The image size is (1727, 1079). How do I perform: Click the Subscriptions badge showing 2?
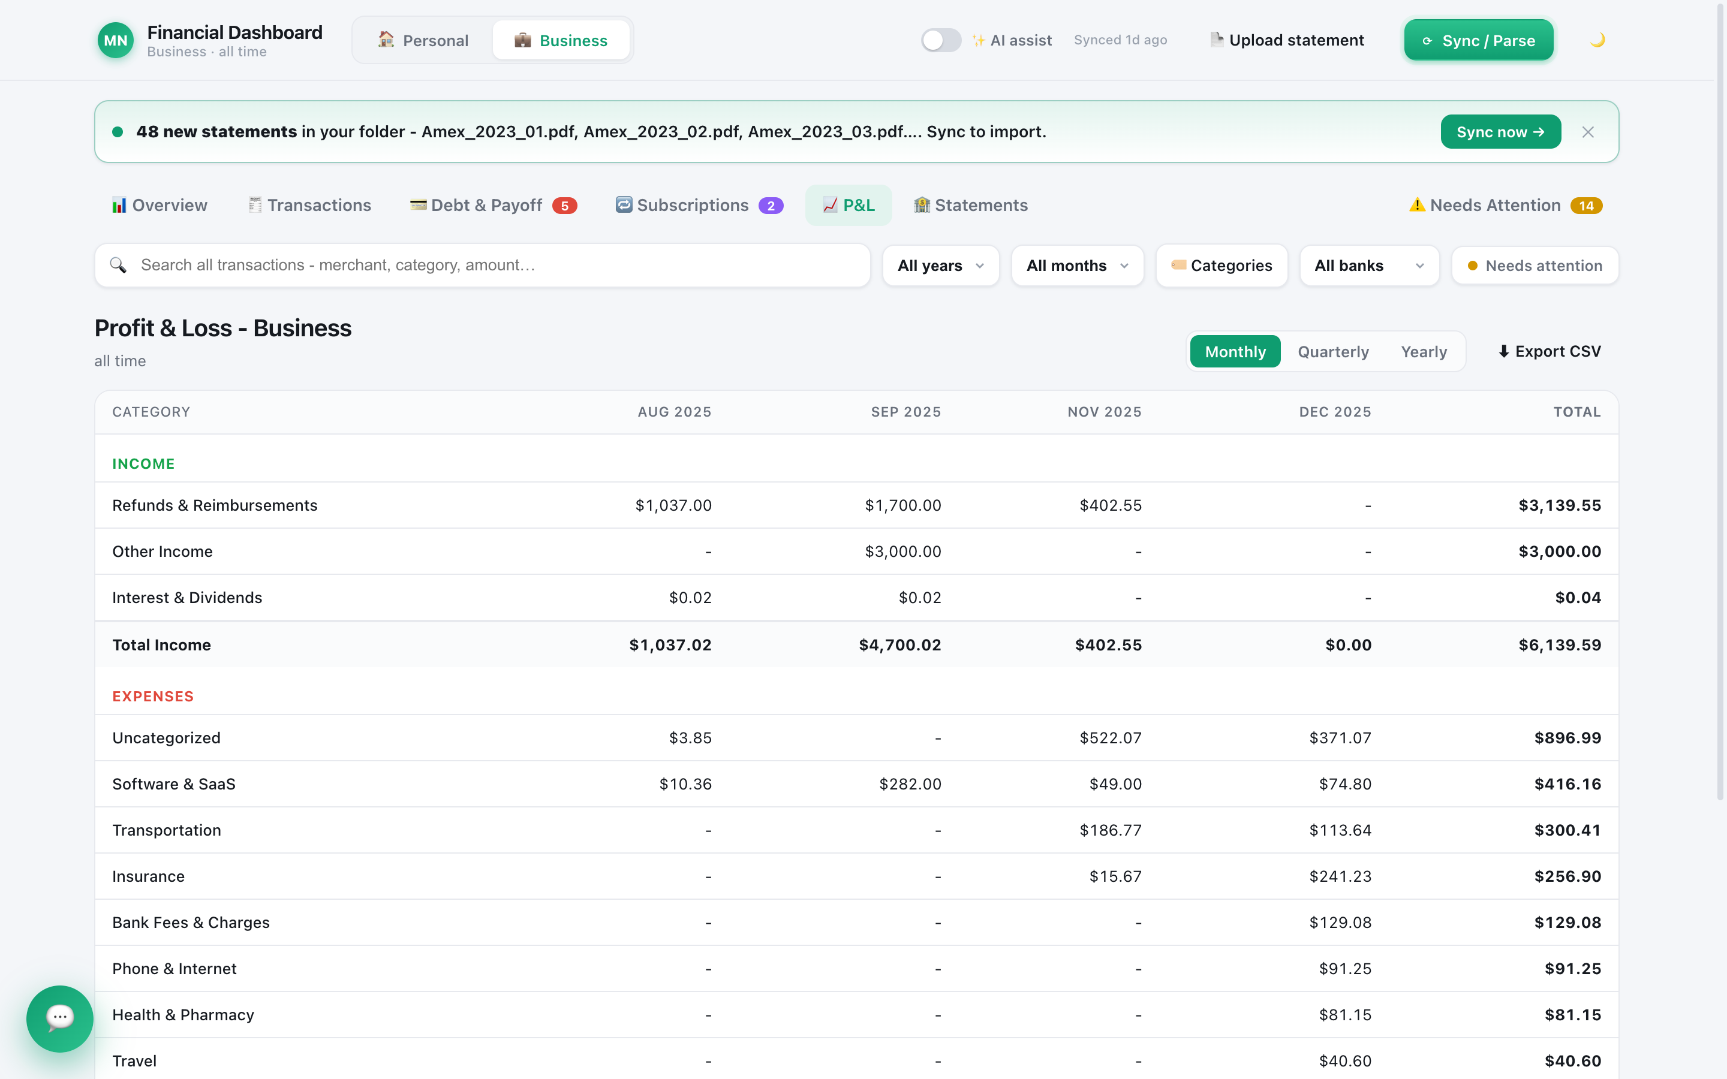pos(771,206)
